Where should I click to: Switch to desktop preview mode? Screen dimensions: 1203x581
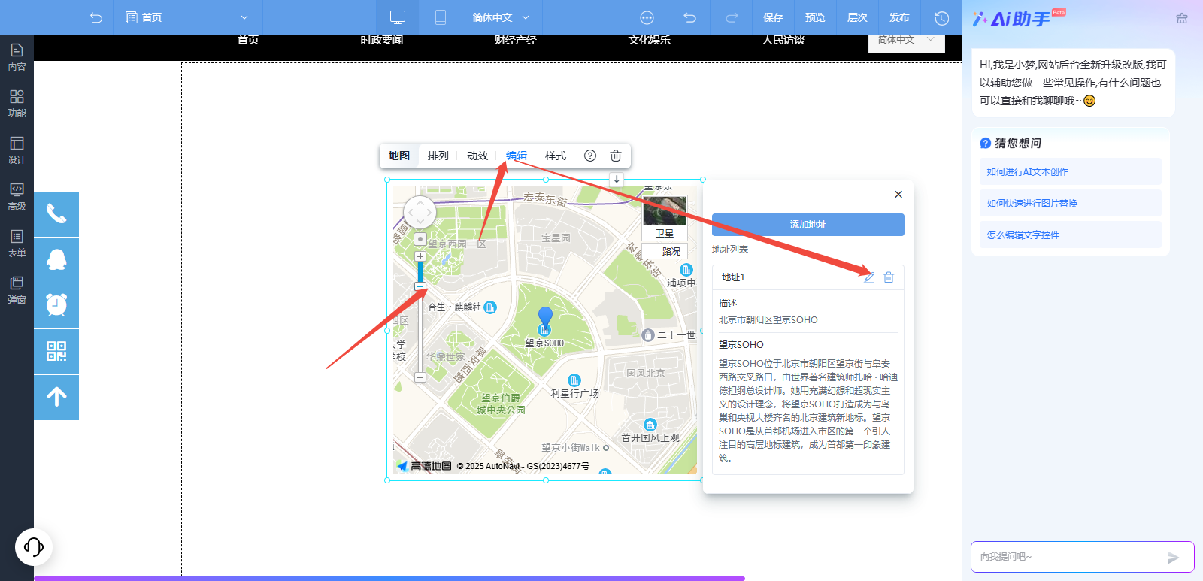(x=398, y=17)
